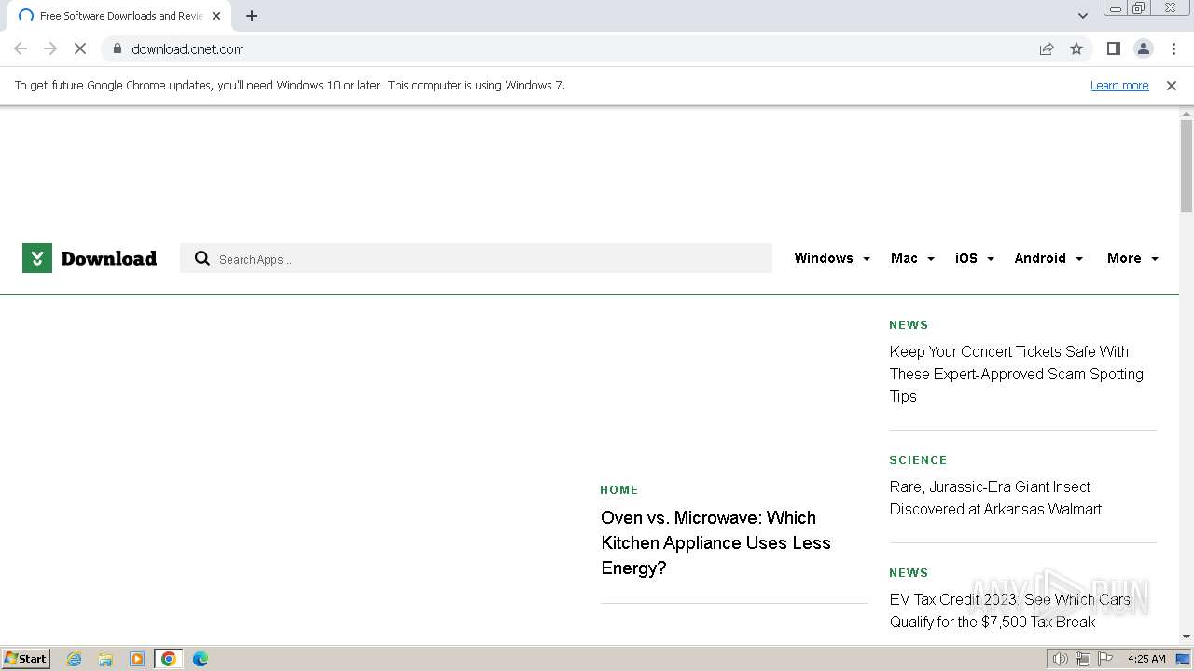Click the scrollbar down arrow
1194x671 pixels.
1187,637
